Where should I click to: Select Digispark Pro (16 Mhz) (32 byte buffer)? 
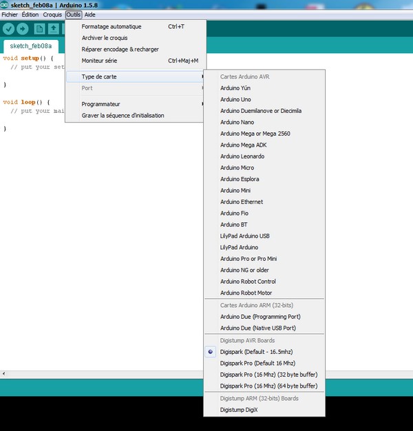click(x=264, y=375)
